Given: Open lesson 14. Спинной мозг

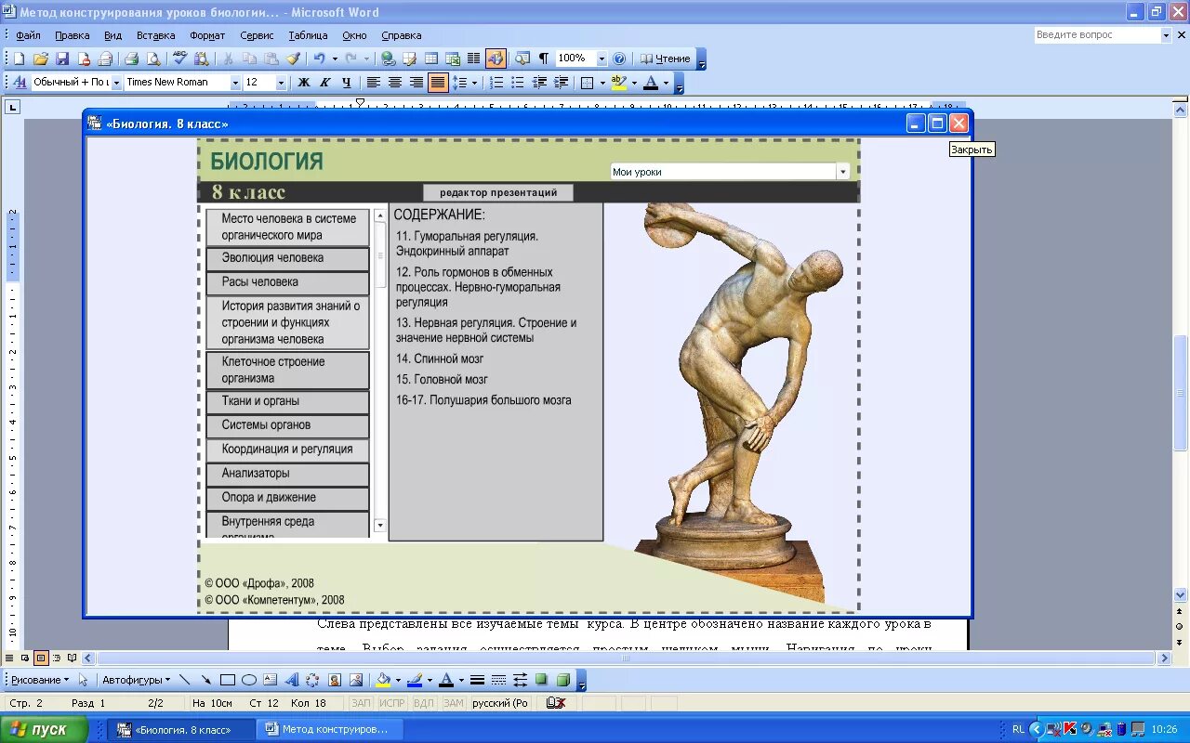Looking at the screenshot, I should 440,358.
